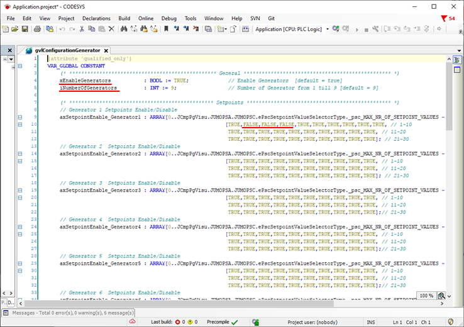Click the red notification flag showing 54
Viewport: 464px width, 327px height.
point(445,18)
